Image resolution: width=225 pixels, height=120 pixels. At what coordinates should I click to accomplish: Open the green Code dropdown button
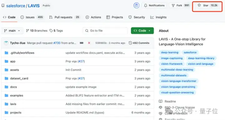point(142,31)
